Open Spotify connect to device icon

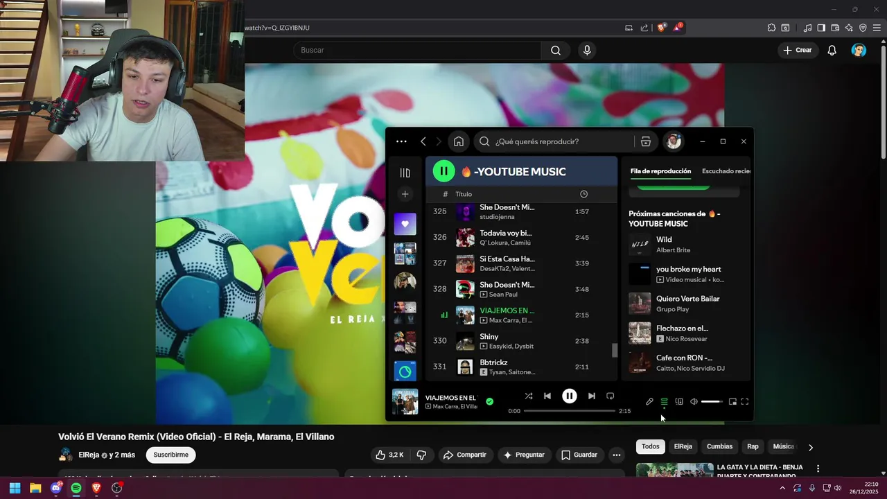click(x=679, y=401)
